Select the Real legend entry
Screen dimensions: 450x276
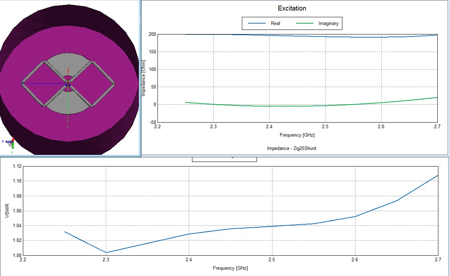(x=275, y=23)
